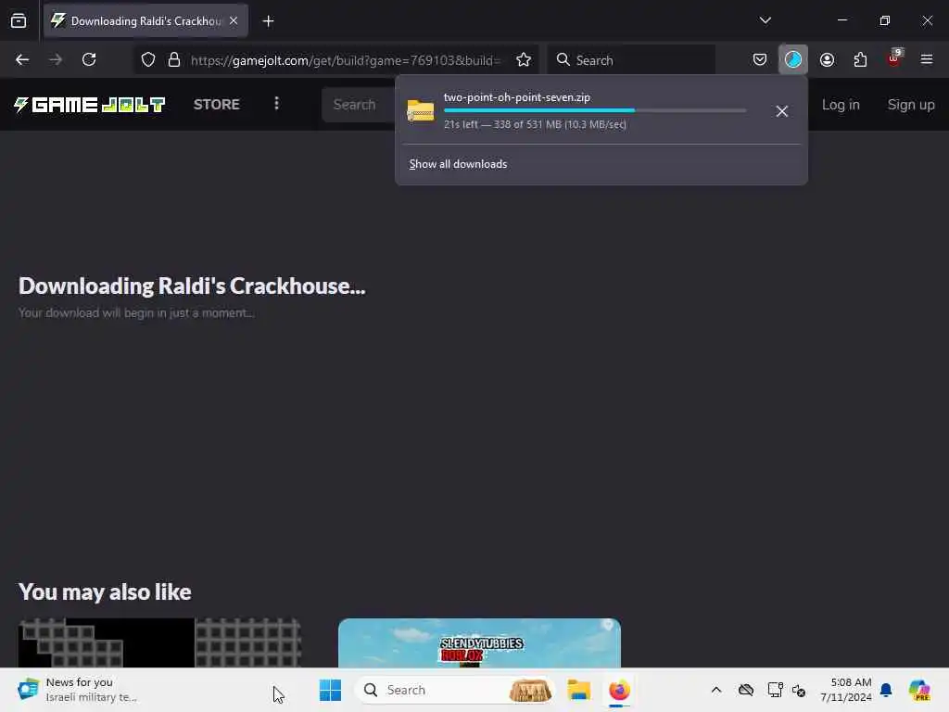
Task: Click the Game Jolt site Search field
Action: [359, 105]
